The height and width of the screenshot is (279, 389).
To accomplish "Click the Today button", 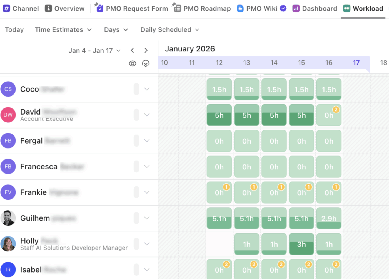I will 14,30.
